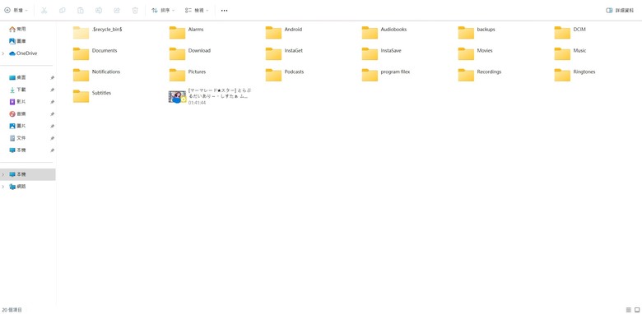Select the highlighted 本機 This PC item

[x=28, y=174]
